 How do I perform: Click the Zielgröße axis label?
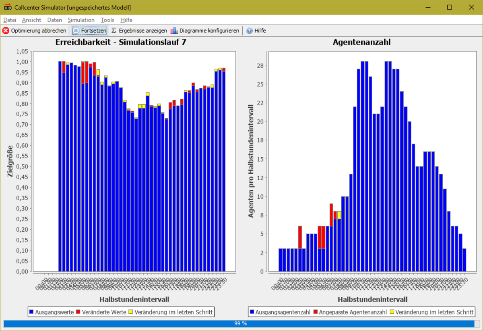point(11,161)
